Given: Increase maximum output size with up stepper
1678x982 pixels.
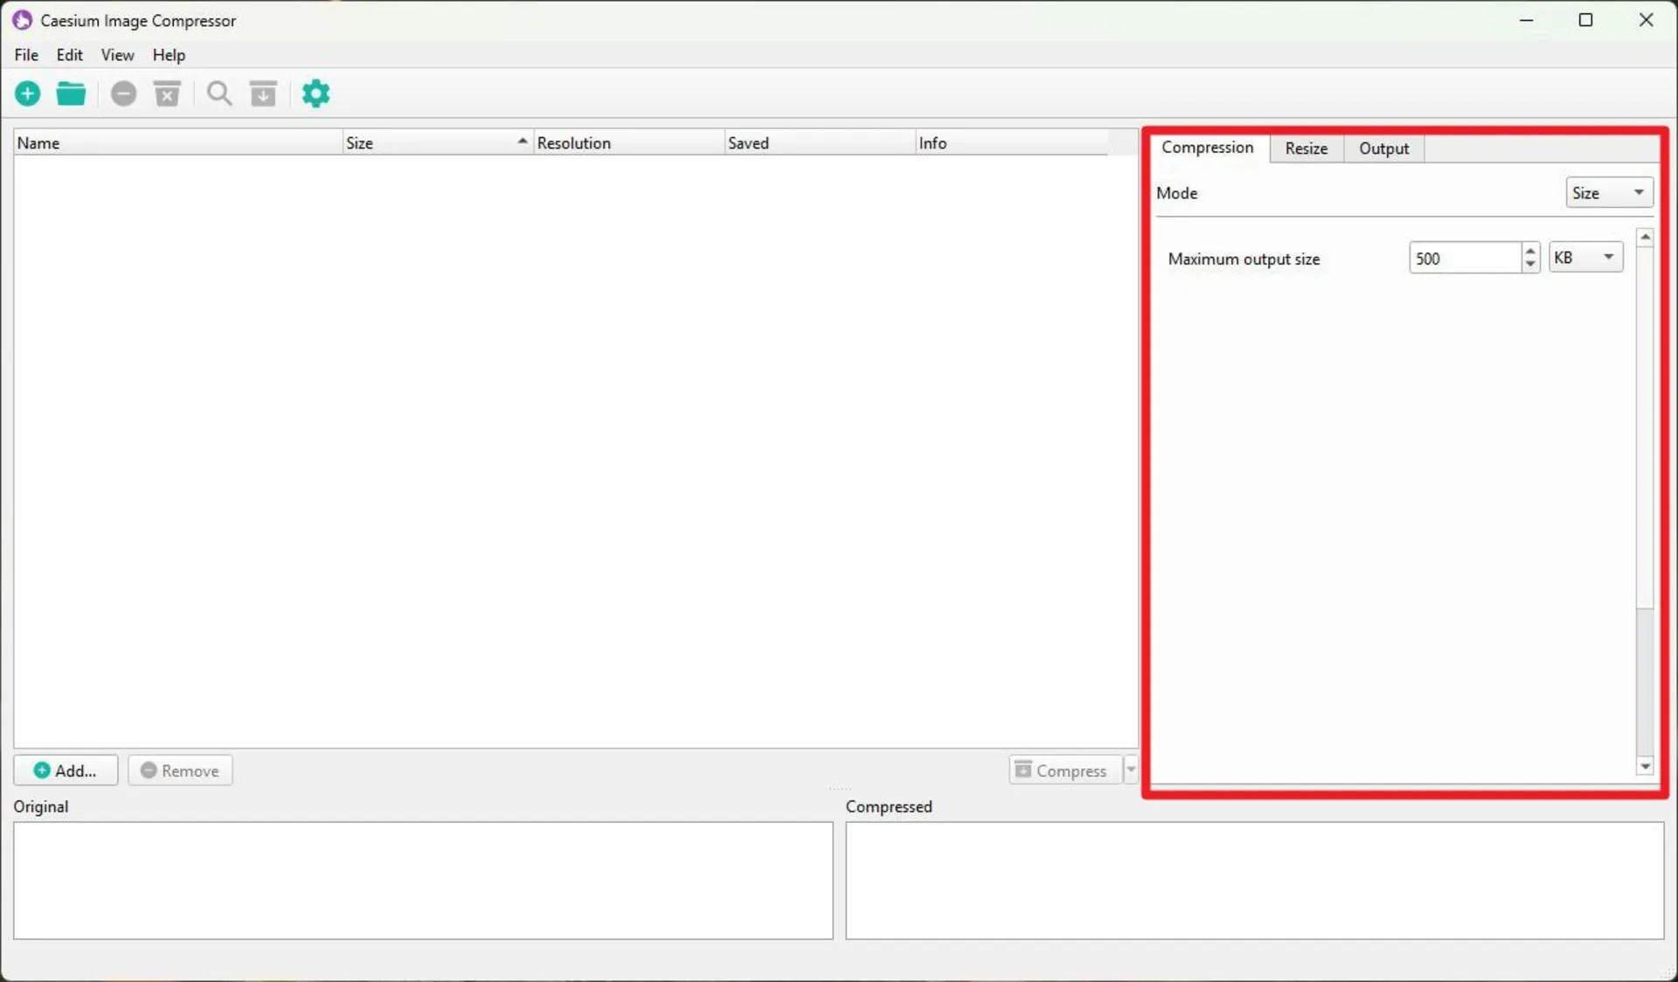Looking at the screenshot, I should click(1529, 252).
